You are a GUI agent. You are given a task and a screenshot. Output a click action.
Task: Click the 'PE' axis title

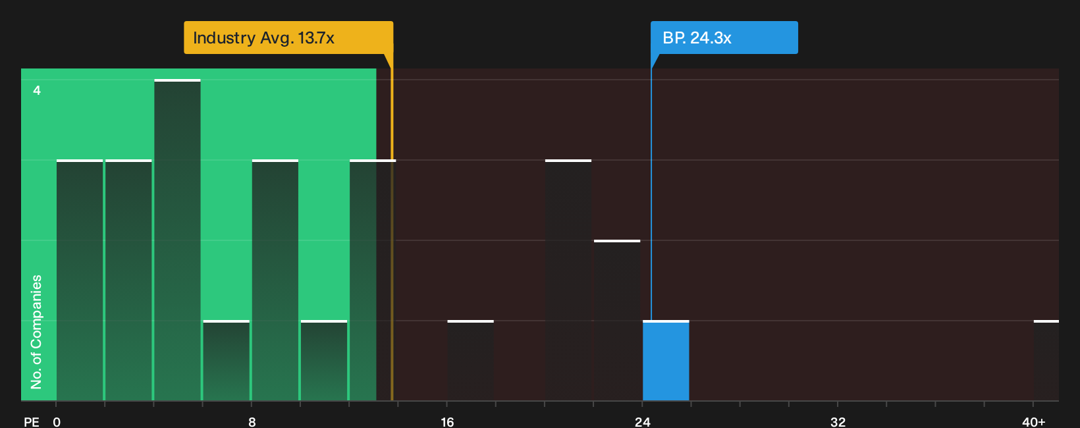tap(32, 422)
